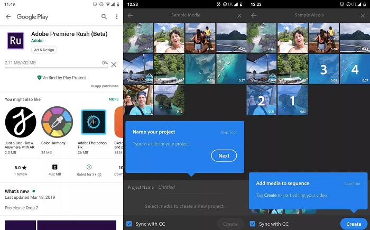This screenshot has height=230, width=370.
Task: Tap the back arrow in Google Play
Action: click(x=8, y=16)
